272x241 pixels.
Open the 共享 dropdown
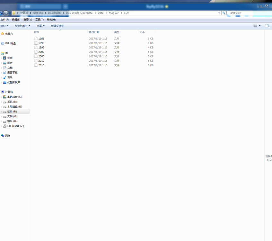click(40, 26)
